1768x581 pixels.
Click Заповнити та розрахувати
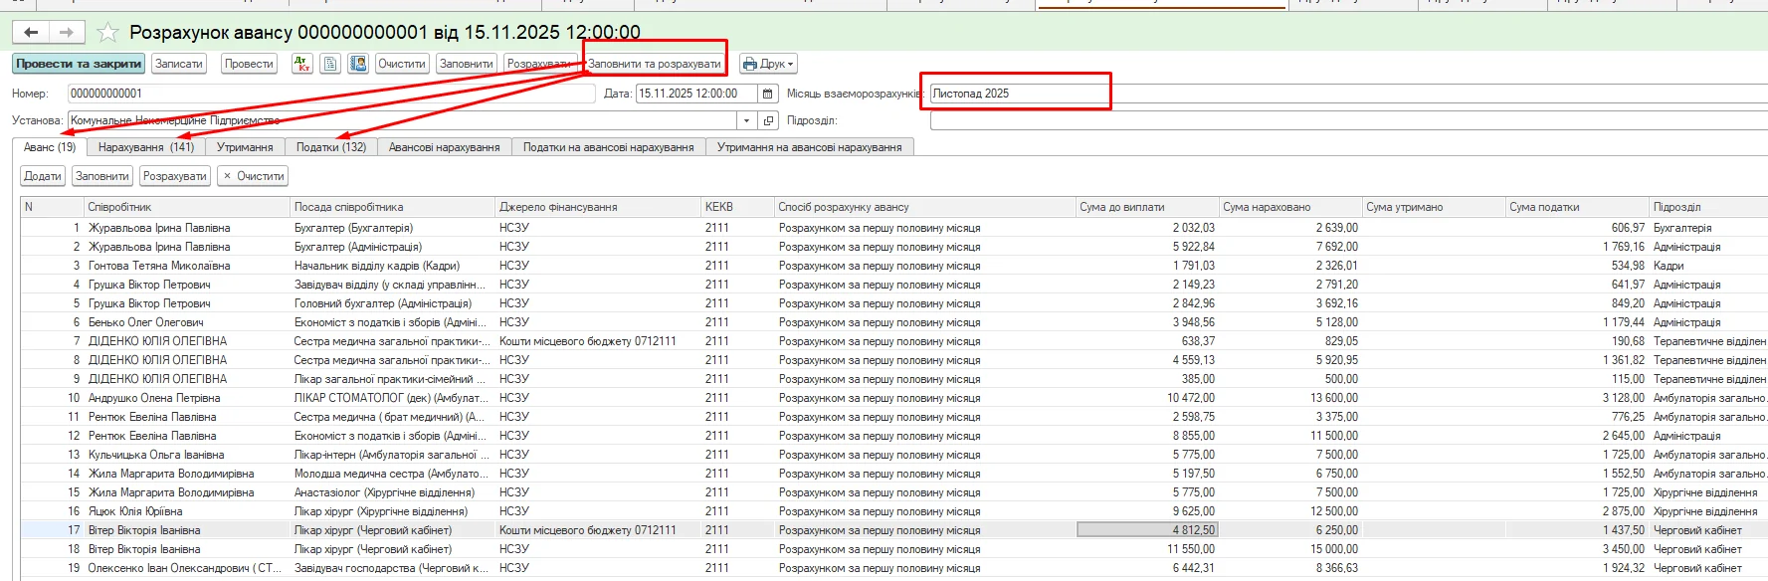(x=655, y=64)
